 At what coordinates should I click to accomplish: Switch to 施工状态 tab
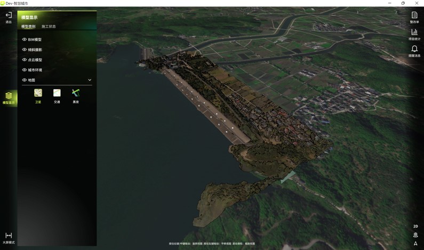pyautogui.click(x=49, y=27)
